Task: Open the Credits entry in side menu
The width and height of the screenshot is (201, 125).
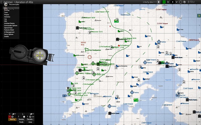Action: click(6, 37)
